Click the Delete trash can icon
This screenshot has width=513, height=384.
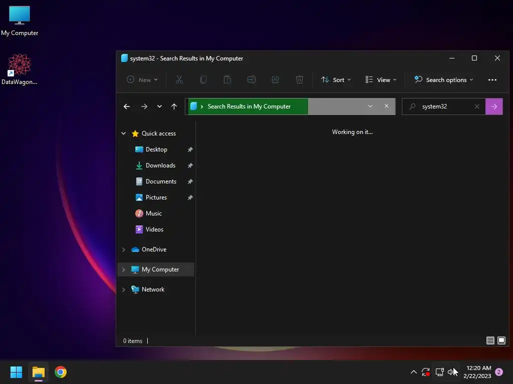tap(300, 79)
